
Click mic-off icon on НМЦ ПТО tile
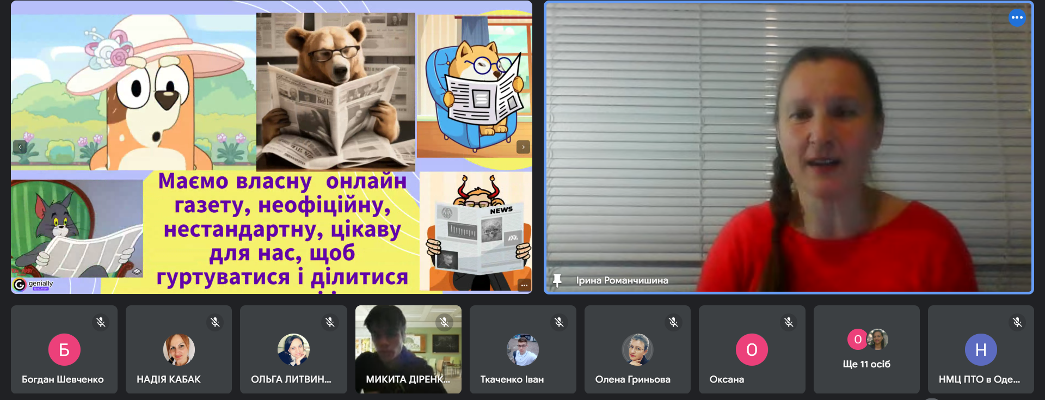[1017, 322]
